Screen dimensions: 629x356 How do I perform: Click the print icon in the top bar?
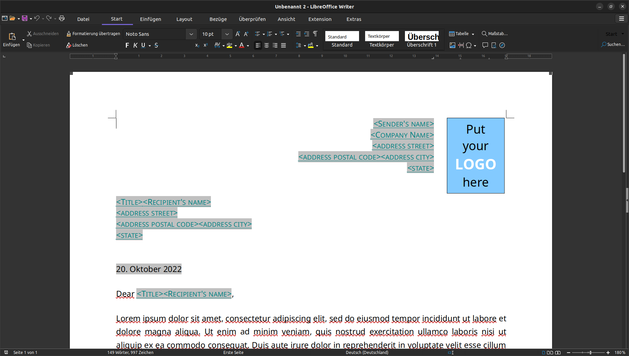(x=62, y=19)
